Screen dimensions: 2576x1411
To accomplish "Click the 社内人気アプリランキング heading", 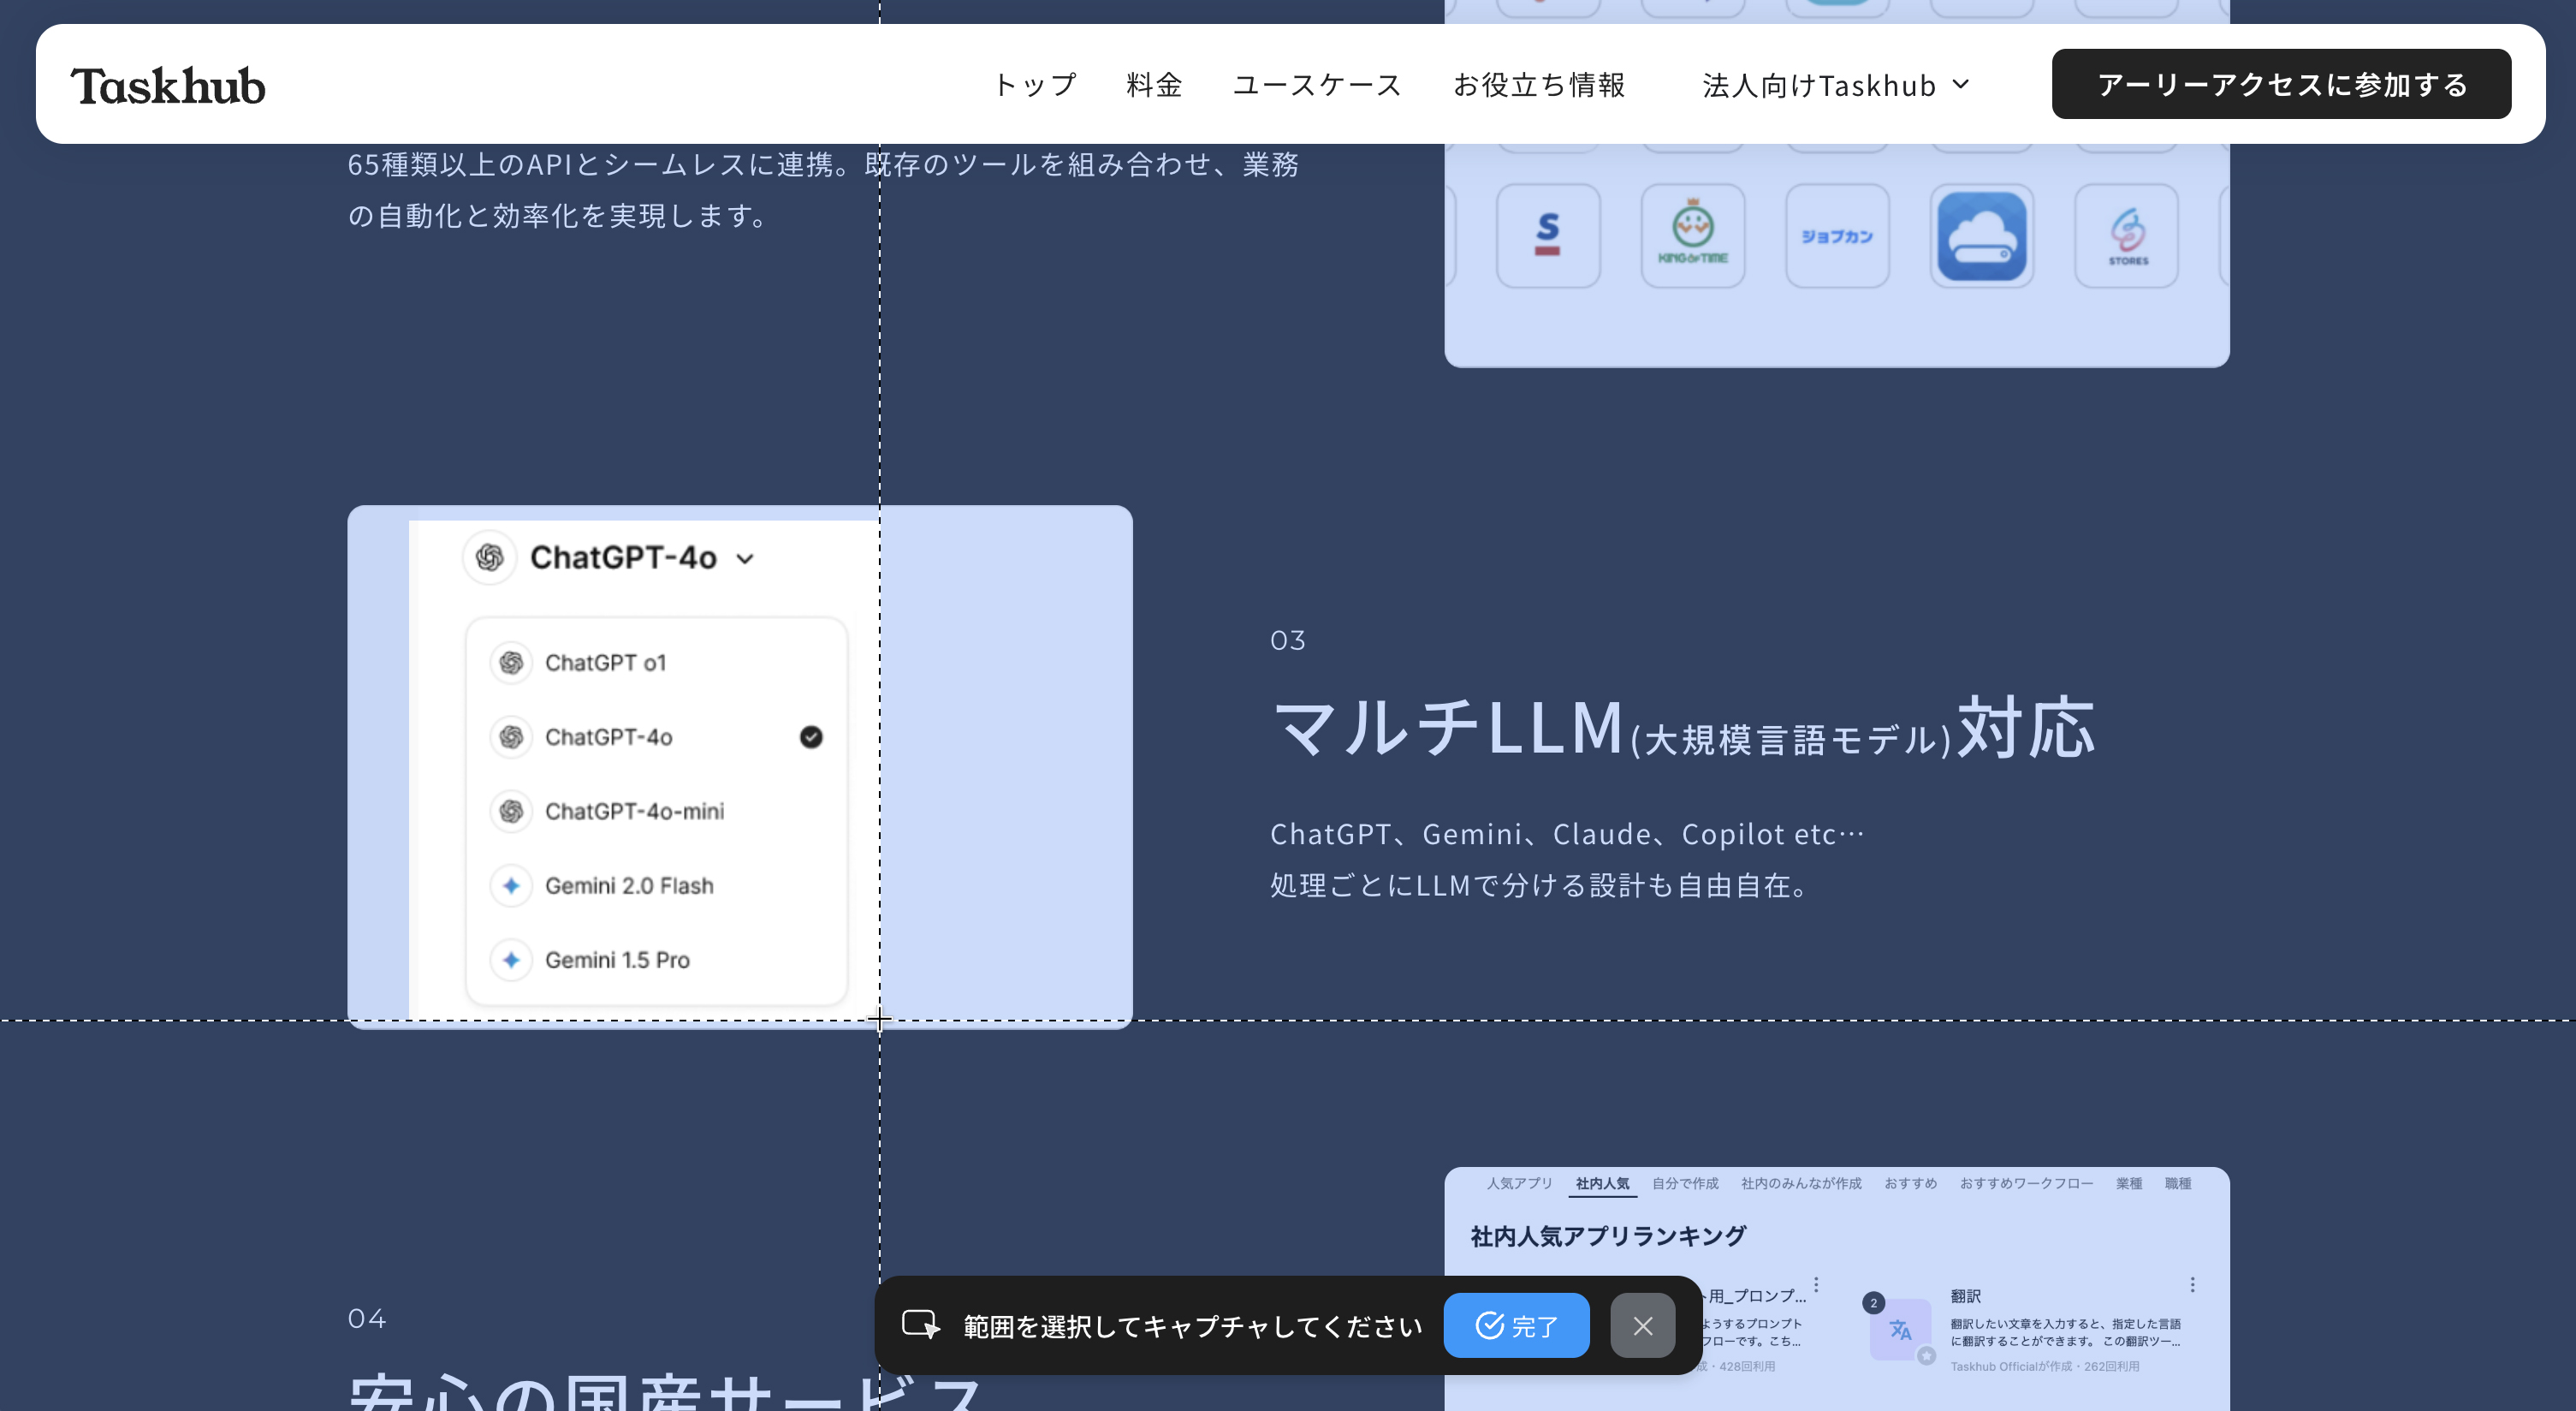I will [1608, 1235].
